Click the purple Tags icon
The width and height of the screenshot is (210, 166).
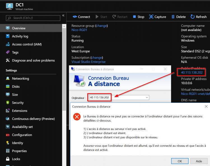[8, 52]
